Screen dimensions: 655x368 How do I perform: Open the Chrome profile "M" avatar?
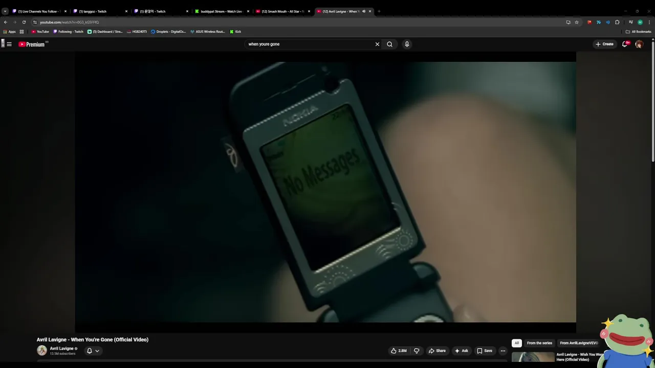[640, 22]
